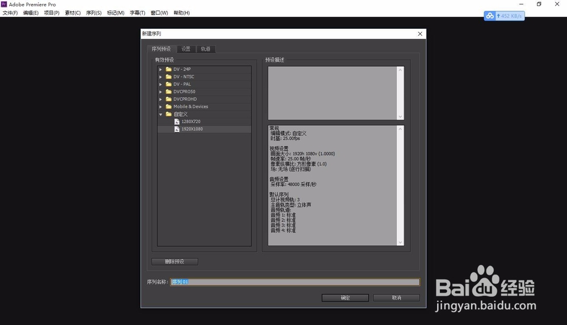Click the 1920X1080 preset file icon

(177, 129)
